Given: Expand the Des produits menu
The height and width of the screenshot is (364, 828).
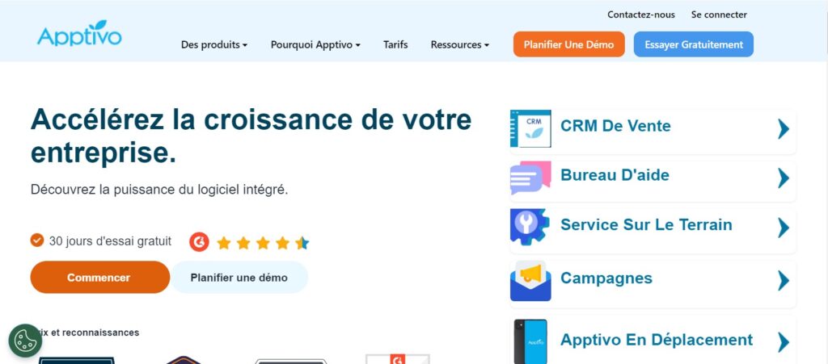Looking at the screenshot, I should click(x=213, y=44).
